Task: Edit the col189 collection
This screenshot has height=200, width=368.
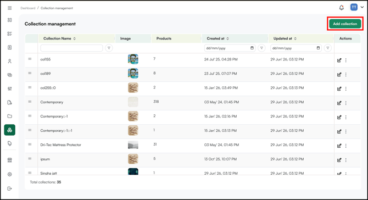Action: point(339,74)
